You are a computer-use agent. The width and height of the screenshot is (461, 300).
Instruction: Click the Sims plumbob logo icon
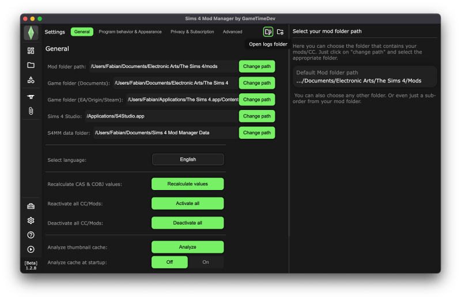[x=31, y=33]
